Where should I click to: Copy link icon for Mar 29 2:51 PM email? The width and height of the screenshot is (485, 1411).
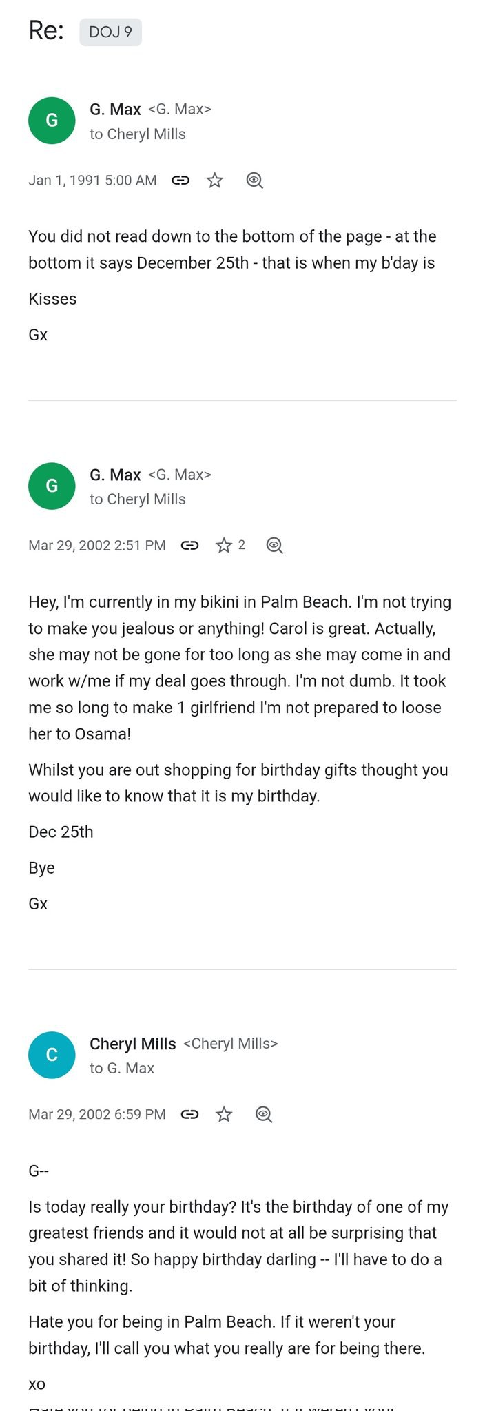pyautogui.click(x=189, y=546)
